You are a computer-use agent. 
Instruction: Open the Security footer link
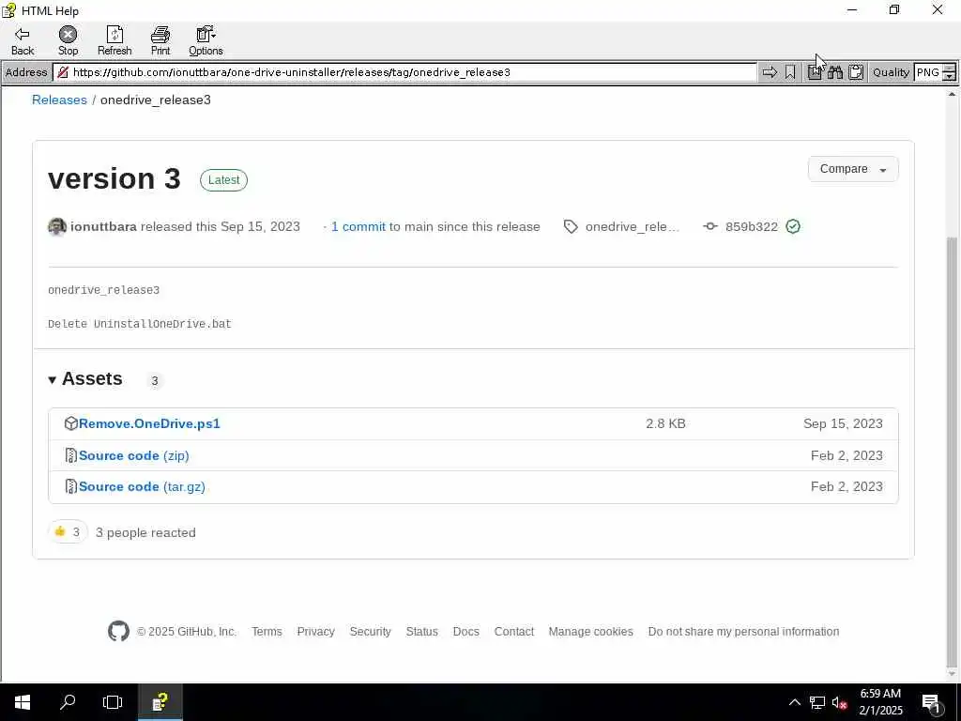[x=370, y=632]
